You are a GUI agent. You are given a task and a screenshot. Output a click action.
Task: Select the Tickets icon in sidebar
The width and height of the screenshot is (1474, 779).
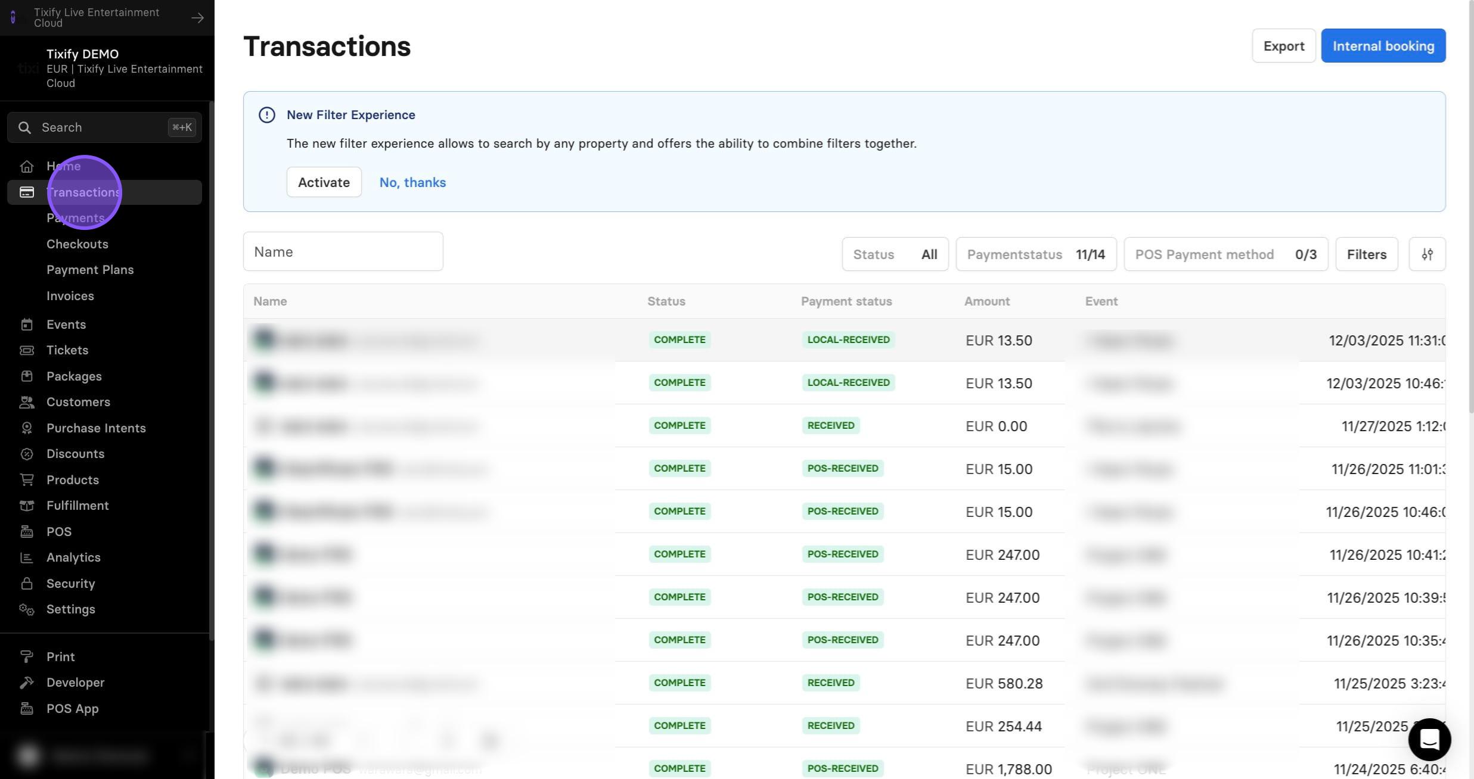pyautogui.click(x=26, y=350)
